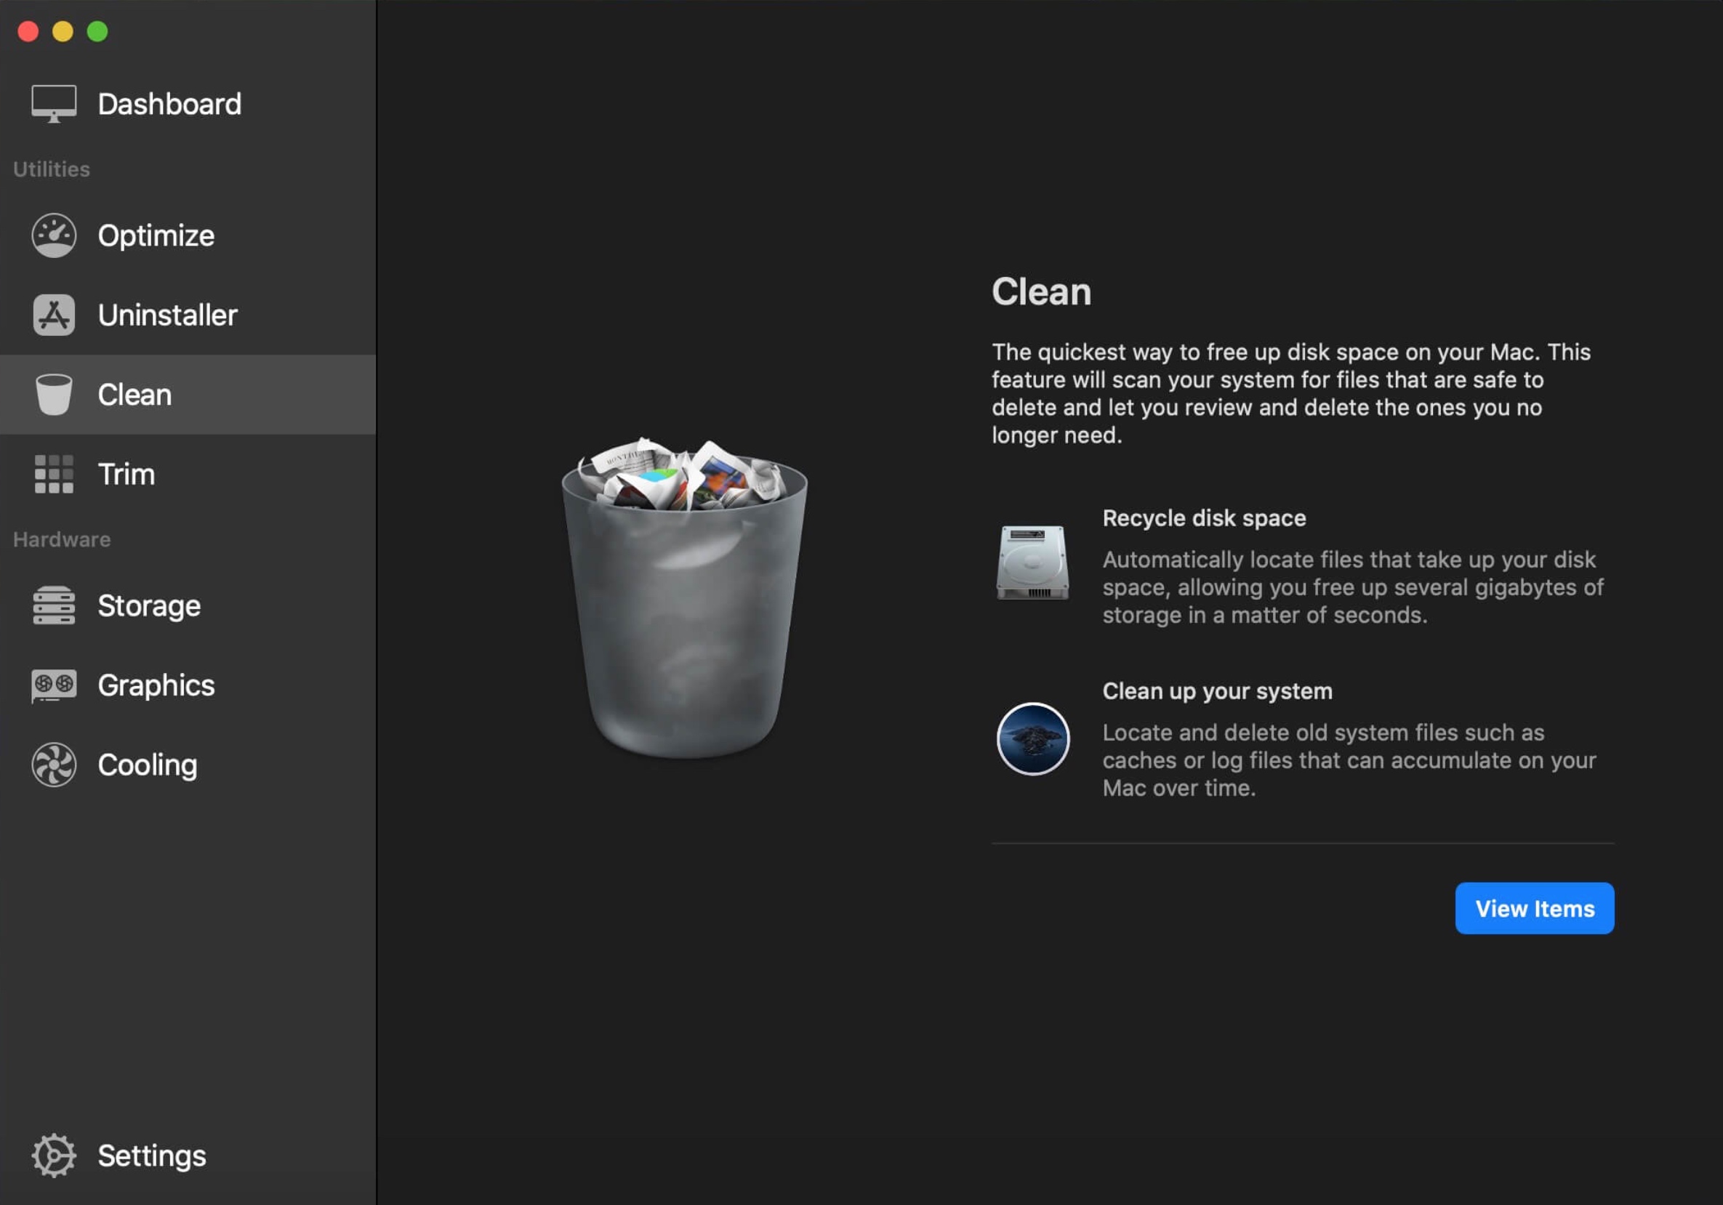Viewport: 1723px width, 1205px height.
Task: Select the Storage hardware icon
Action: point(52,605)
